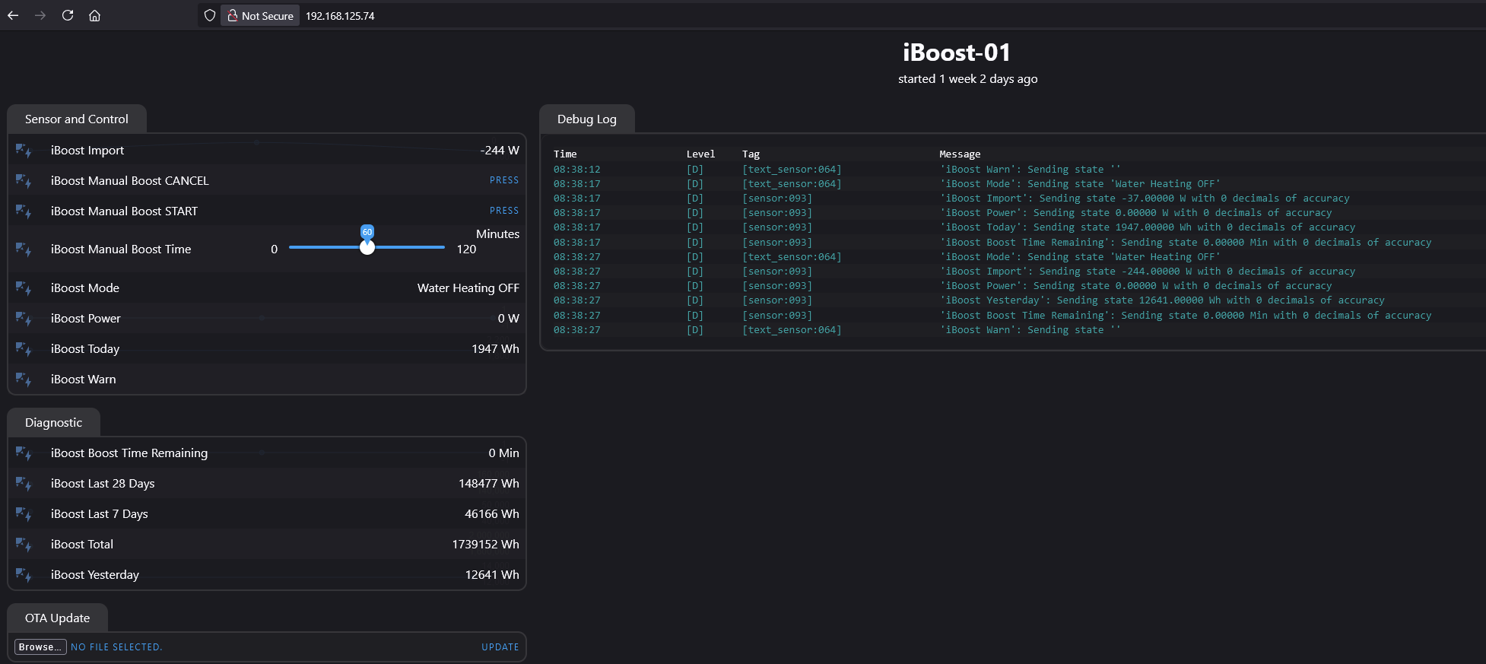1486x664 pixels.
Task: Reload the page with refresh icon
Action: [x=68, y=15]
